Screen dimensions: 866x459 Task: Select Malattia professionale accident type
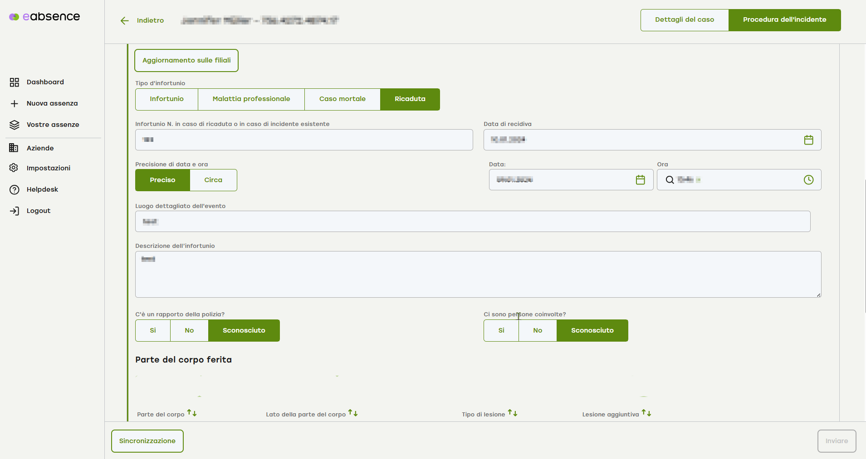(251, 99)
